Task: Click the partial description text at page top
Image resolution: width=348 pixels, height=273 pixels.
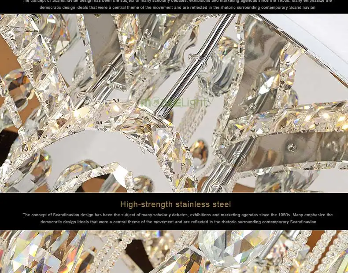Action: (x=177, y=5)
